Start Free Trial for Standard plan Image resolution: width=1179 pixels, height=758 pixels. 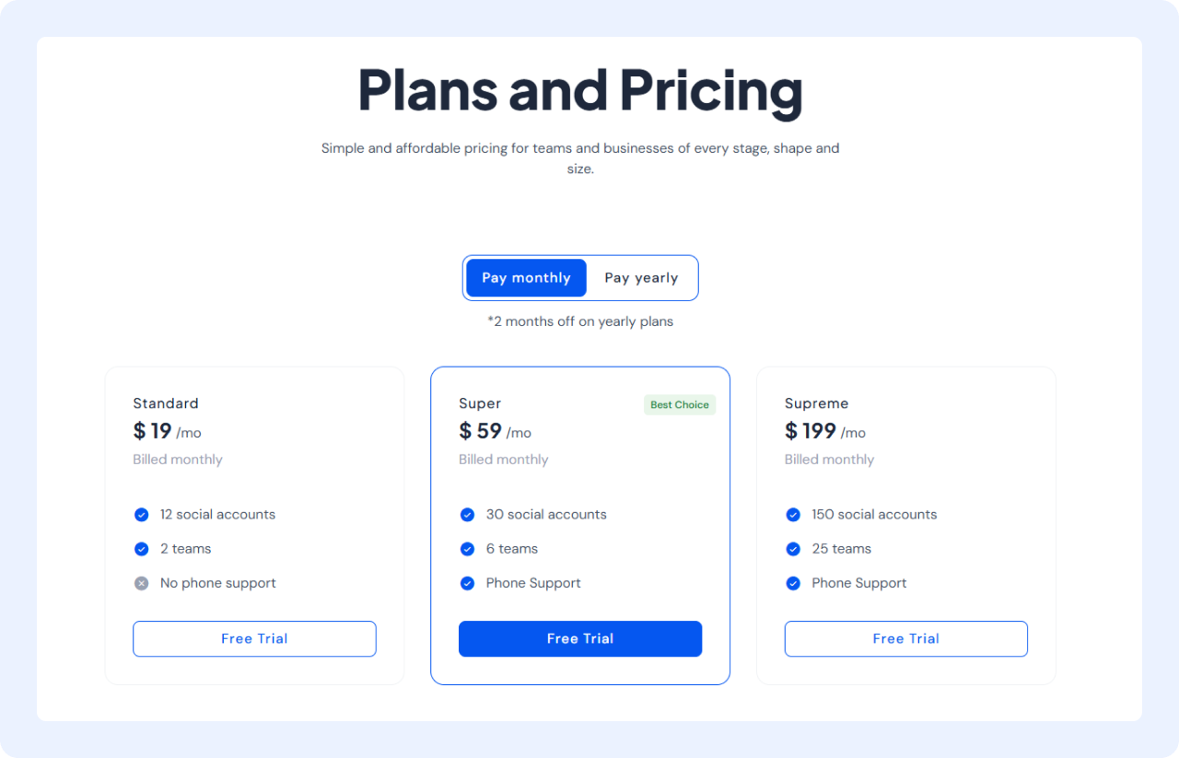(254, 638)
